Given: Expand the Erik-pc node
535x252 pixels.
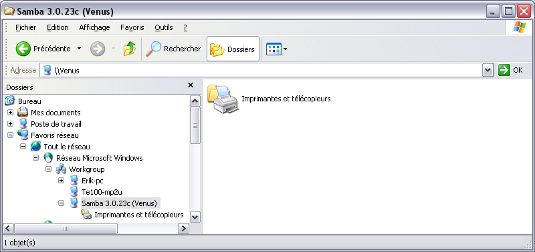Looking at the screenshot, I should pos(61,180).
